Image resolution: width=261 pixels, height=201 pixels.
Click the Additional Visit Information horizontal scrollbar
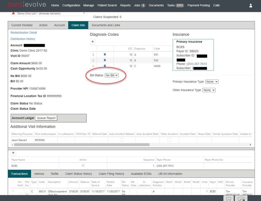click(x=129, y=145)
